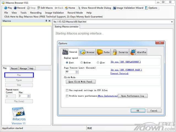Click Repeat macro Max spinner arrows
176x132 pixels.
click(x=29, y=96)
